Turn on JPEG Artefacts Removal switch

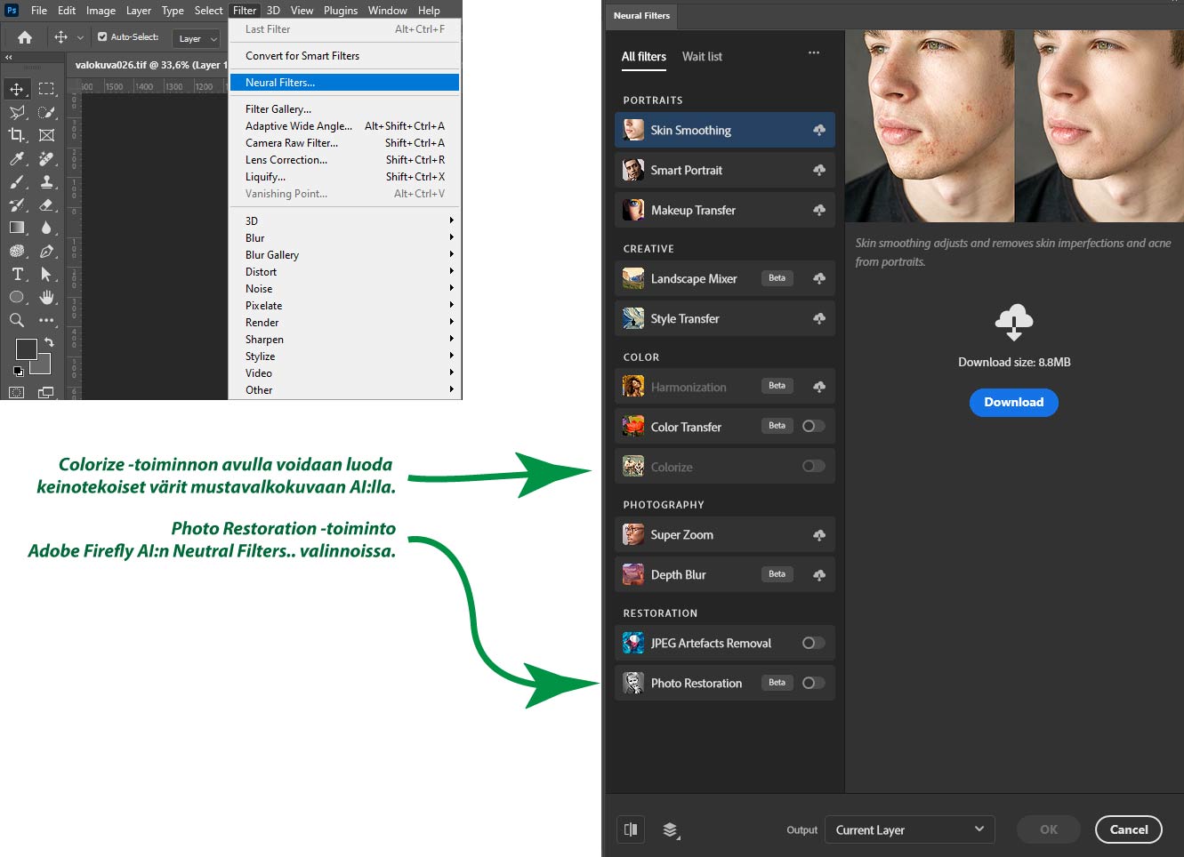813,643
